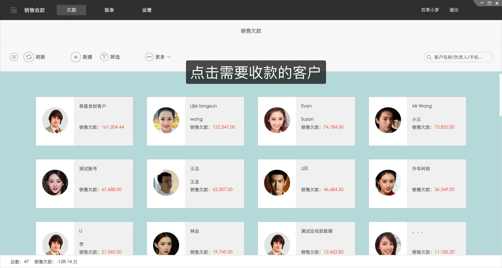The image size is (502, 268).
Task: Open the LEE customer card
Action: tap(306, 184)
